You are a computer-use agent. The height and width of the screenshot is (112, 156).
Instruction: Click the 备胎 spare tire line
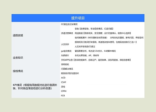94,29
